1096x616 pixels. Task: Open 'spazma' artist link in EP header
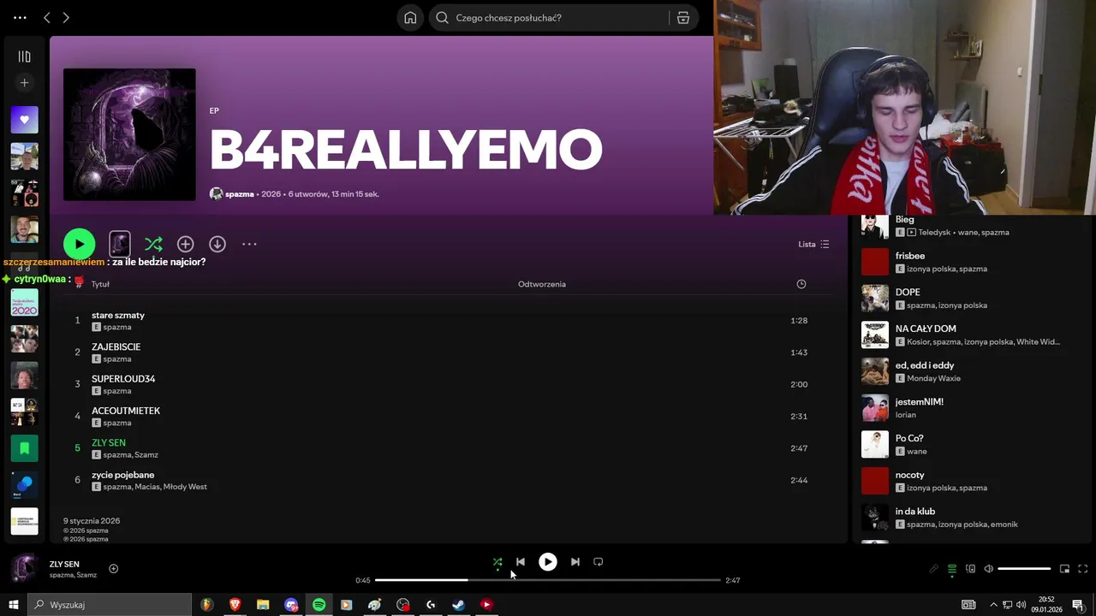click(239, 194)
